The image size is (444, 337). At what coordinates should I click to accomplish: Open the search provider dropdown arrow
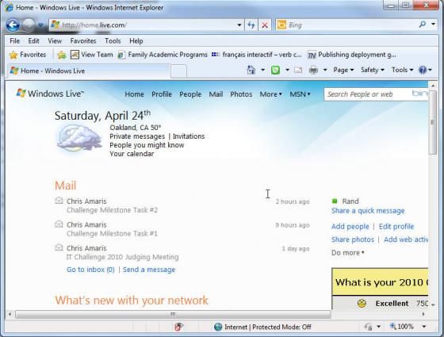(433, 25)
